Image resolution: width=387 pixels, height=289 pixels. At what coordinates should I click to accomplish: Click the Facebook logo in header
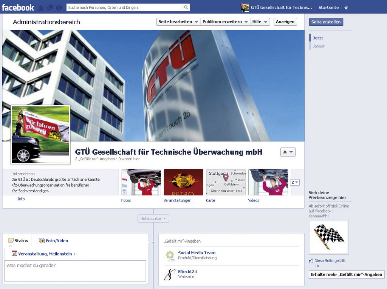point(18,8)
